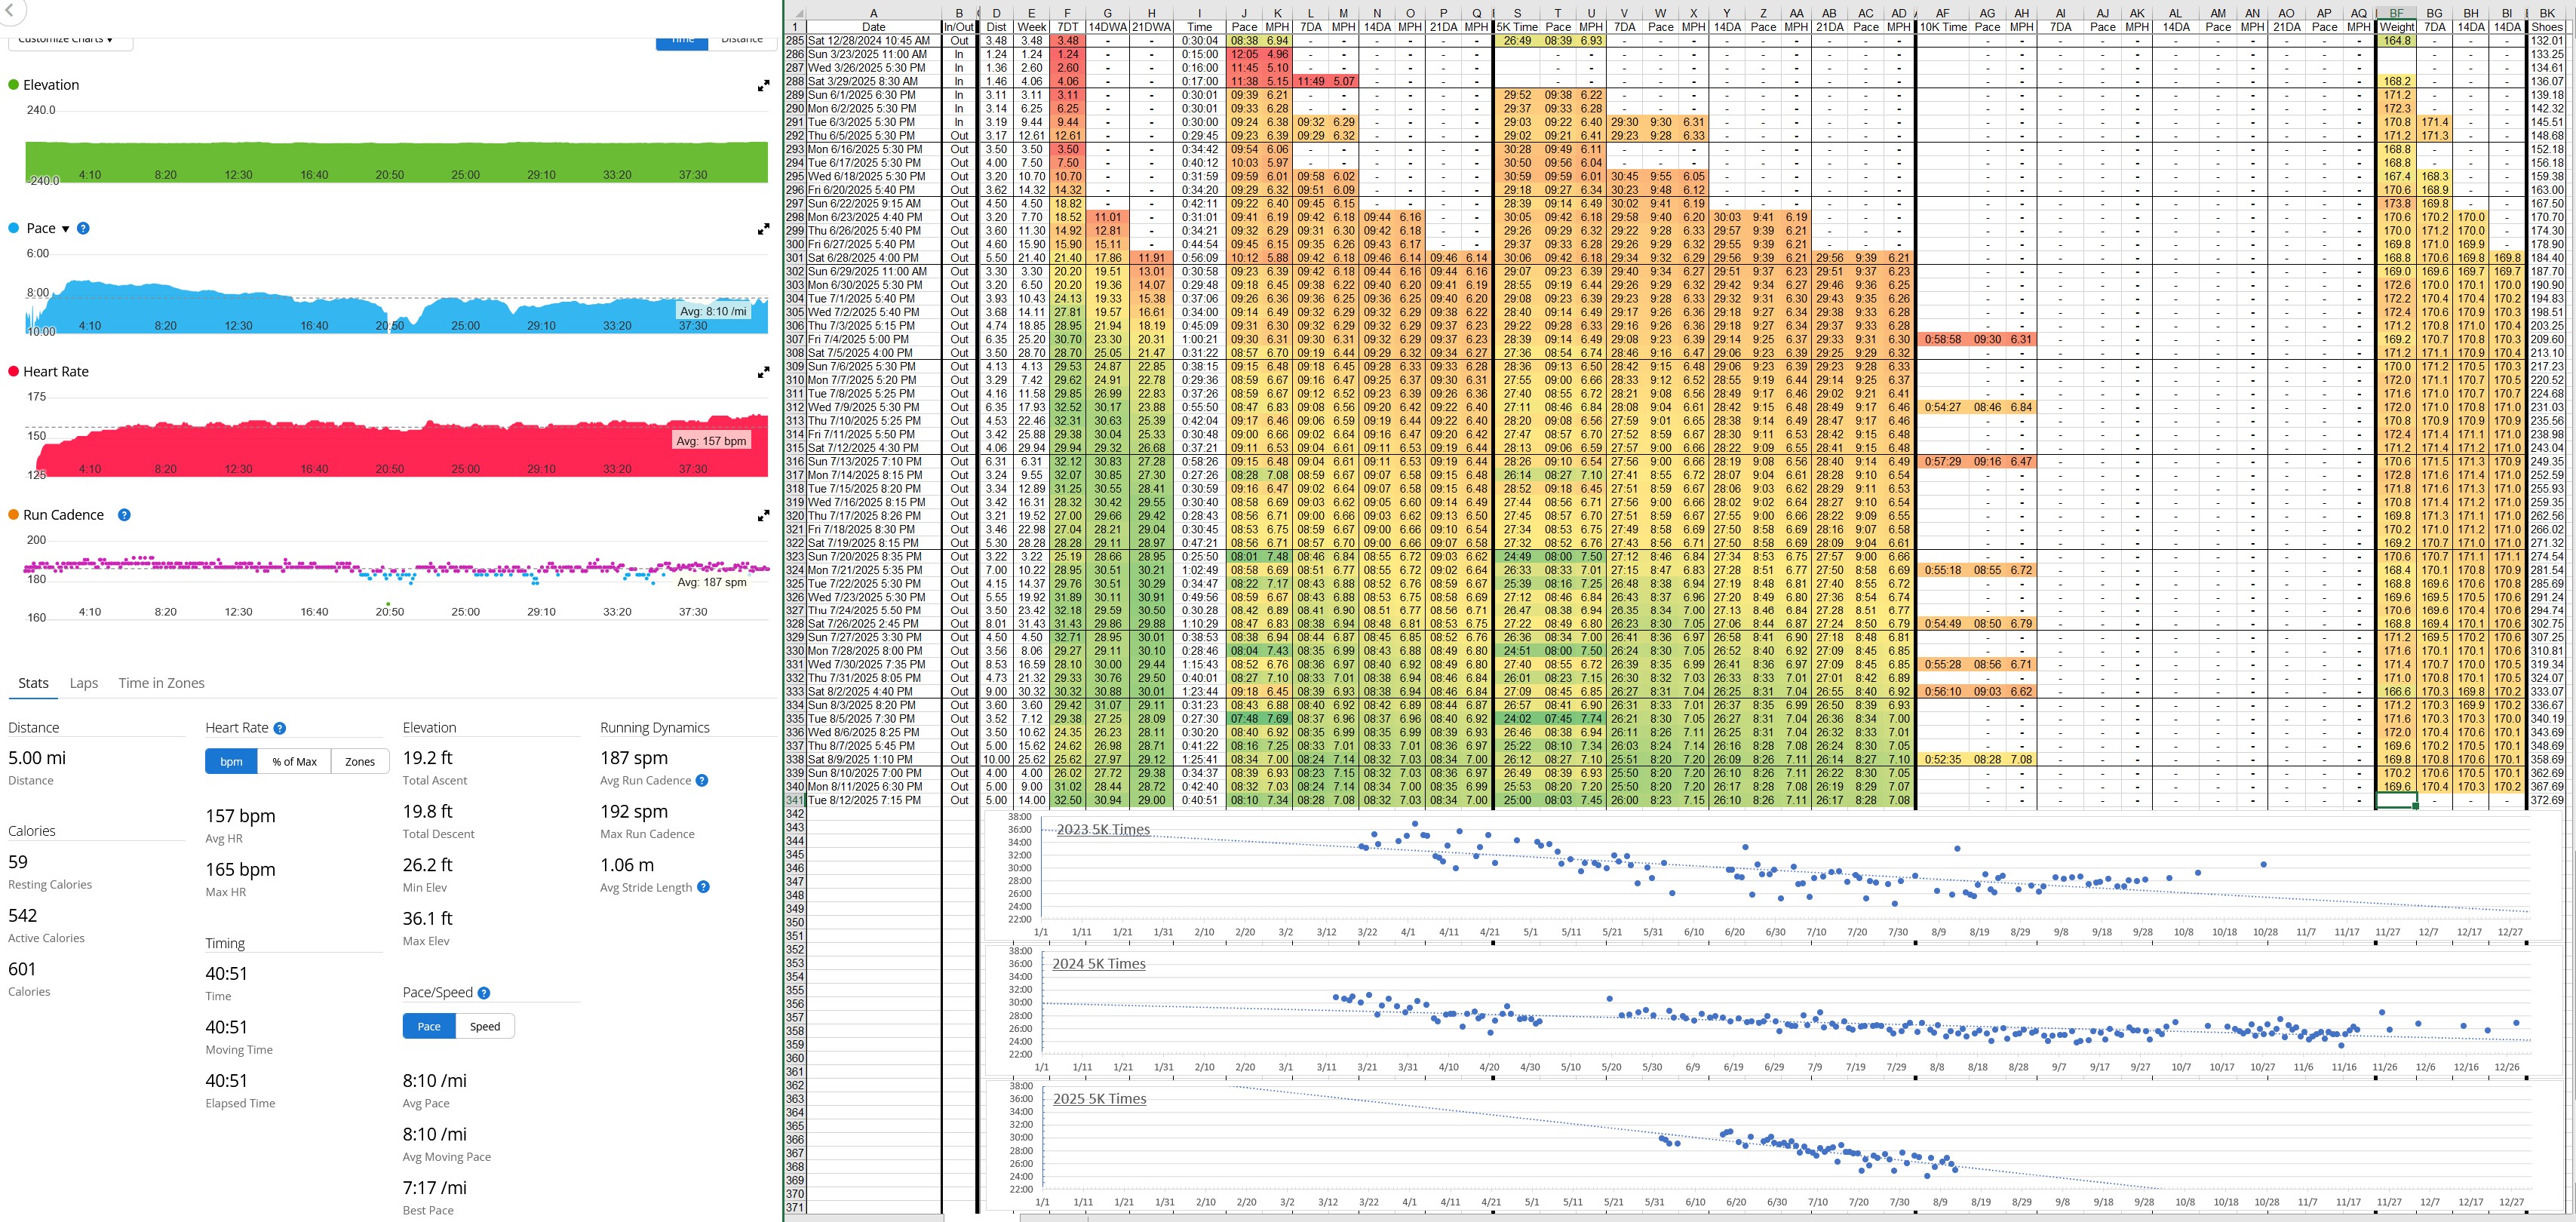
Task: Toggle Pace/Speed section to Speed
Action: point(485,1026)
